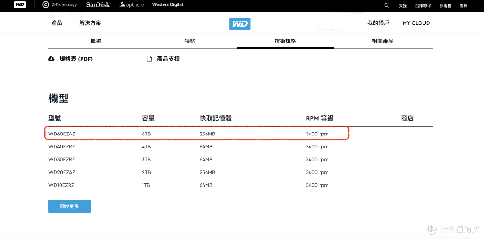Select the 技術規格 tab

pyautogui.click(x=285, y=41)
